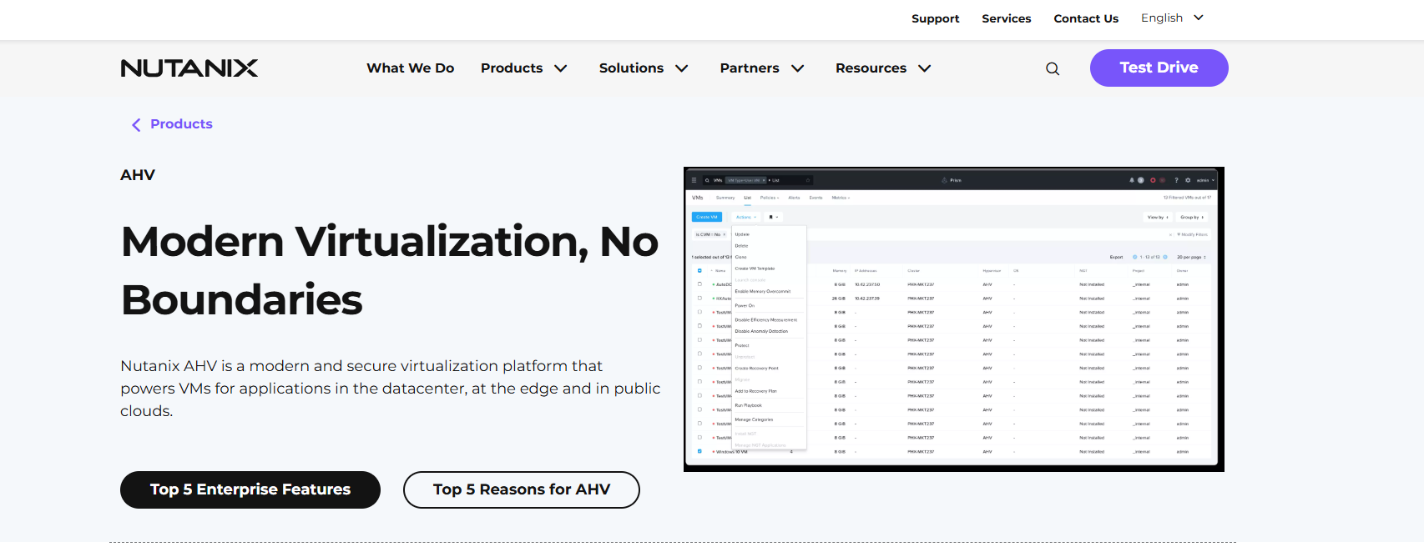Expand the Solutions navigation menu
This screenshot has height=547, width=1424.
pyautogui.click(x=644, y=68)
